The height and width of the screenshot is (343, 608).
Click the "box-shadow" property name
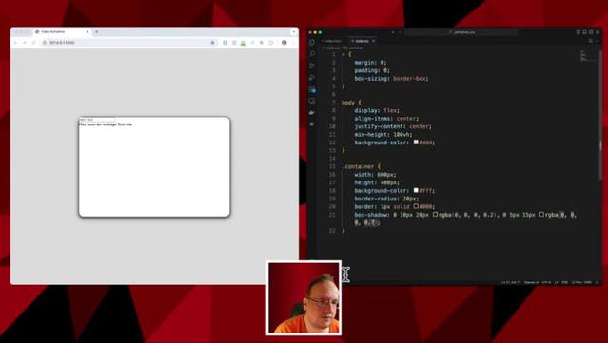coord(370,215)
